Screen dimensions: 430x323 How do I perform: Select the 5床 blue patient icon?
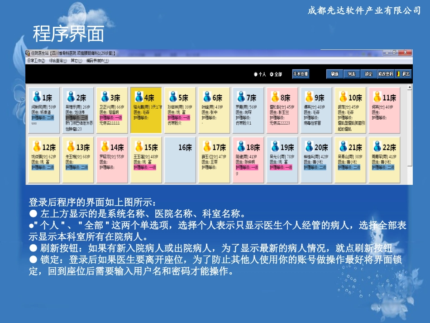pos(173,97)
